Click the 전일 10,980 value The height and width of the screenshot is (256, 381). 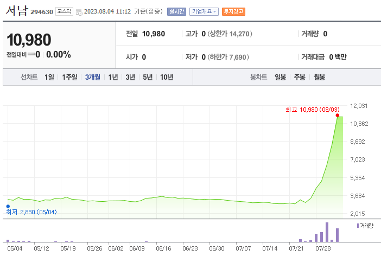(x=154, y=34)
